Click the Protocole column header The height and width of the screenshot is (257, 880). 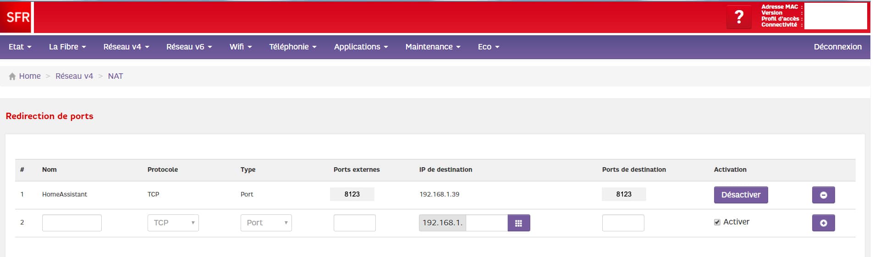(x=163, y=170)
